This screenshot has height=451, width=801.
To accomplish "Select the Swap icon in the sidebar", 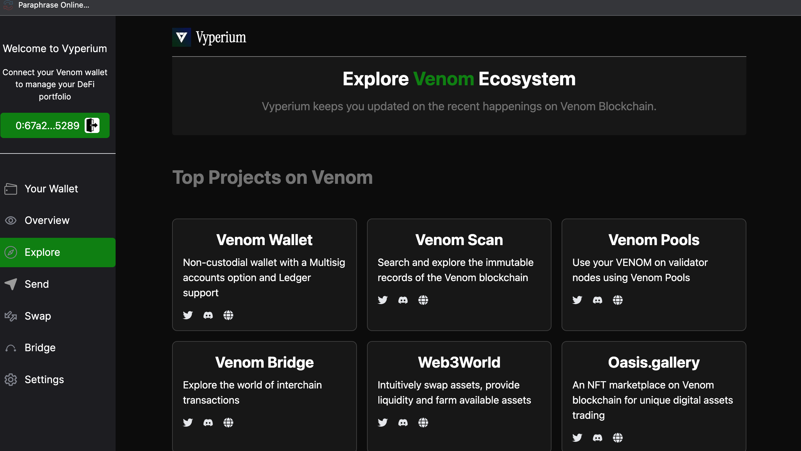I will coord(10,316).
